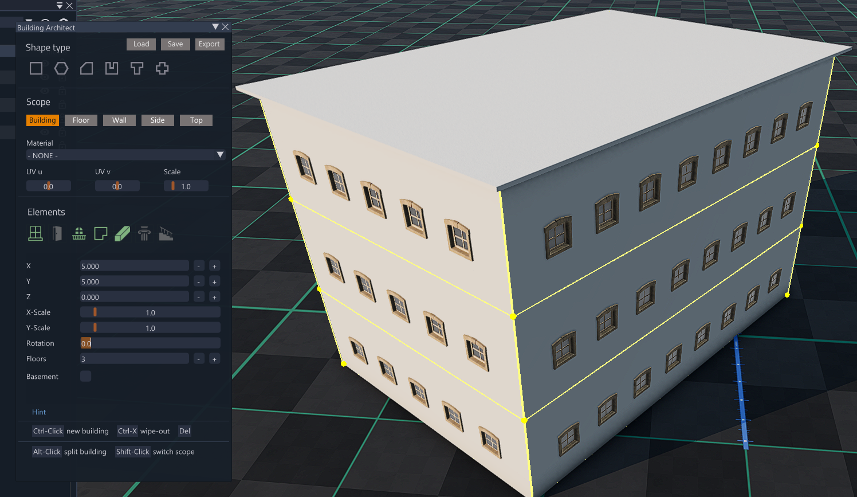Select the U-shaped building shape
The image size is (857, 497).
click(112, 69)
